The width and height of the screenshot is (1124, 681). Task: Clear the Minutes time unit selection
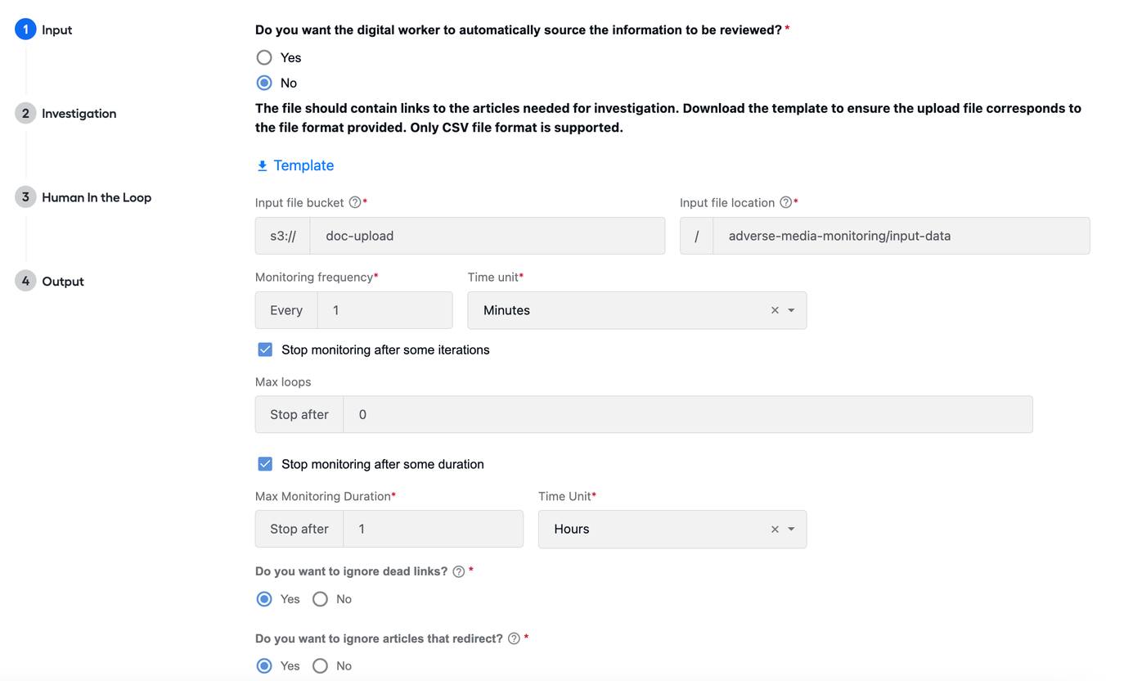(x=775, y=310)
